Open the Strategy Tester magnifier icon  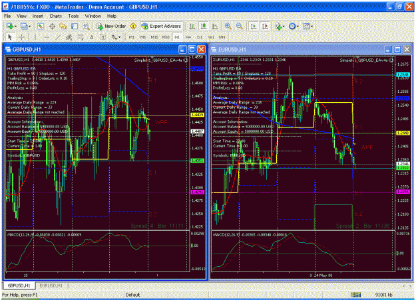point(86,26)
